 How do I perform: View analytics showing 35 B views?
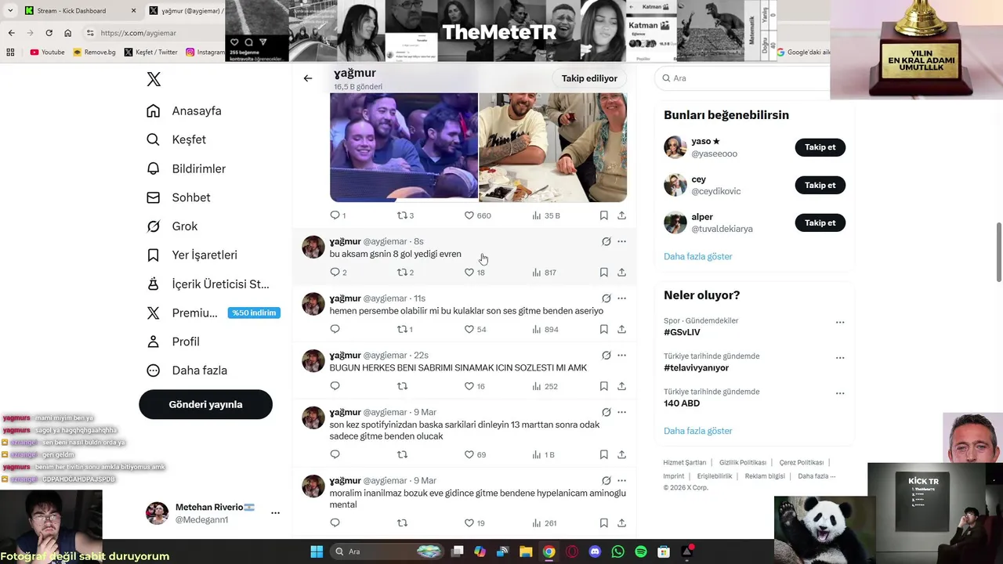[545, 215]
